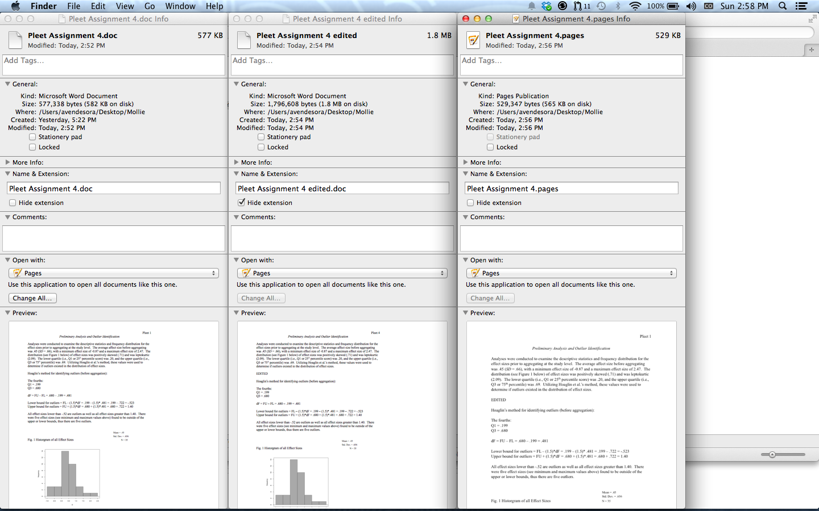
Task: Click the name field containing Pleet Assignment 4.pages
Action: coord(571,189)
